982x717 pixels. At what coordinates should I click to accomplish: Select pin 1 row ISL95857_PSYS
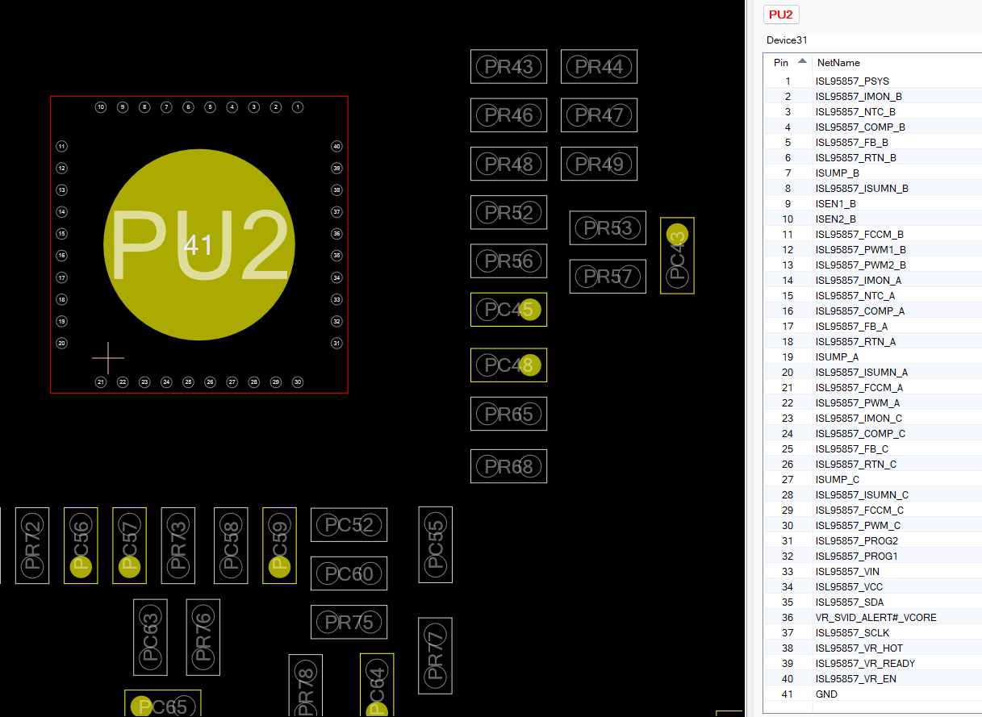click(x=873, y=81)
